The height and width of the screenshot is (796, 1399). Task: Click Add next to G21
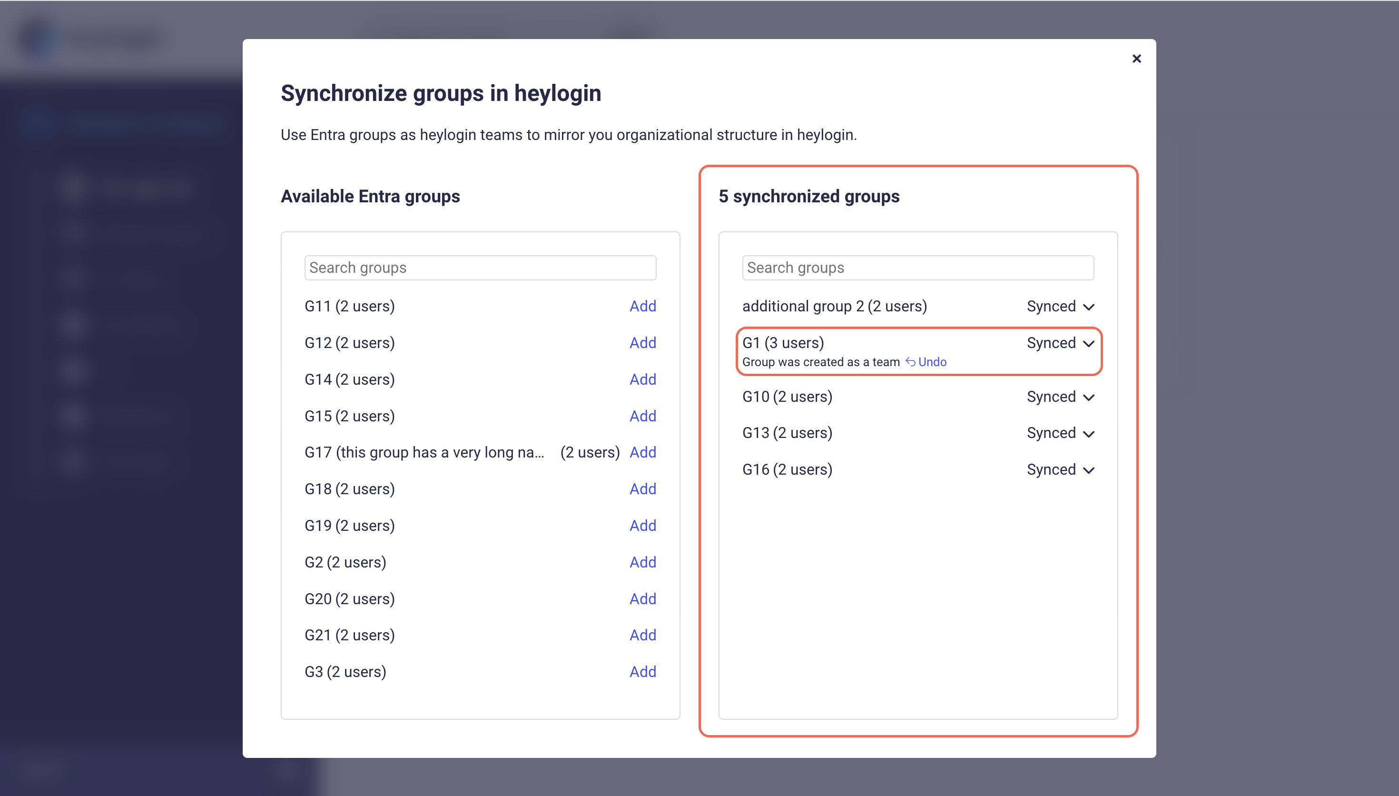pos(642,635)
